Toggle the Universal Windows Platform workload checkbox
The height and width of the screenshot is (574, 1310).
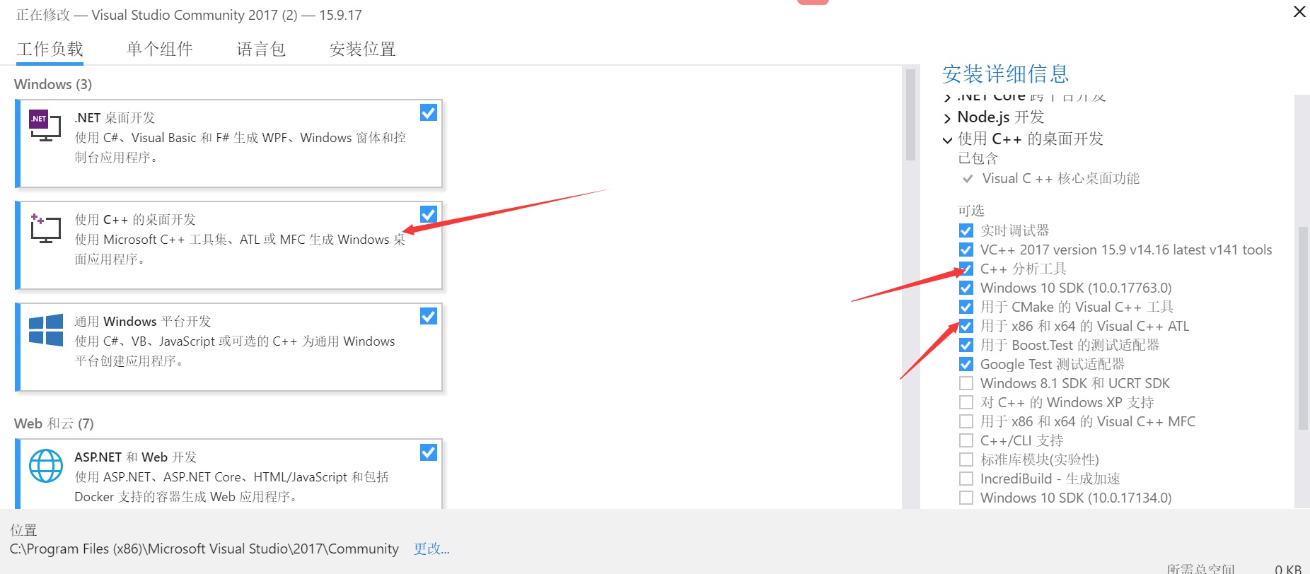click(x=429, y=317)
